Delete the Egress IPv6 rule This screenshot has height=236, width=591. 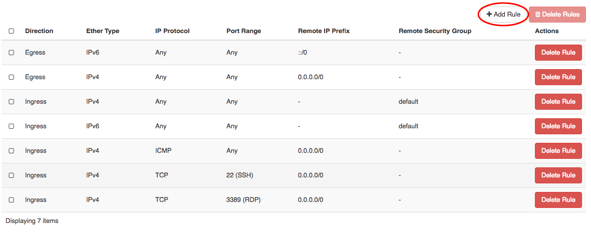(558, 53)
